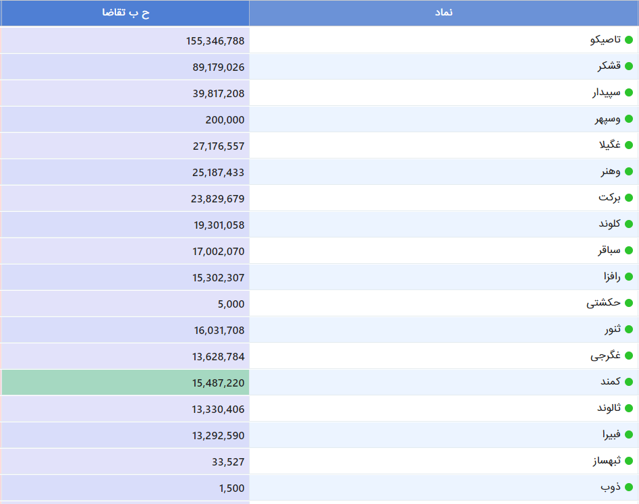This screenshot has height=504, width=639.
Task: Open the کمند symbol name
Action: pos(610,382)
